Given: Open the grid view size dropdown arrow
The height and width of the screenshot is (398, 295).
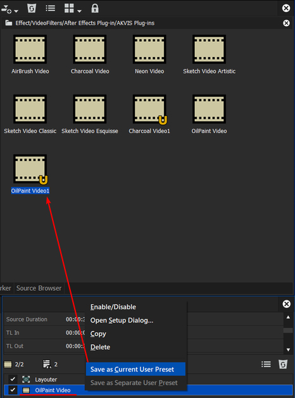Looking at the screenshot, I should pyautogui.click(x=79, y=11).
